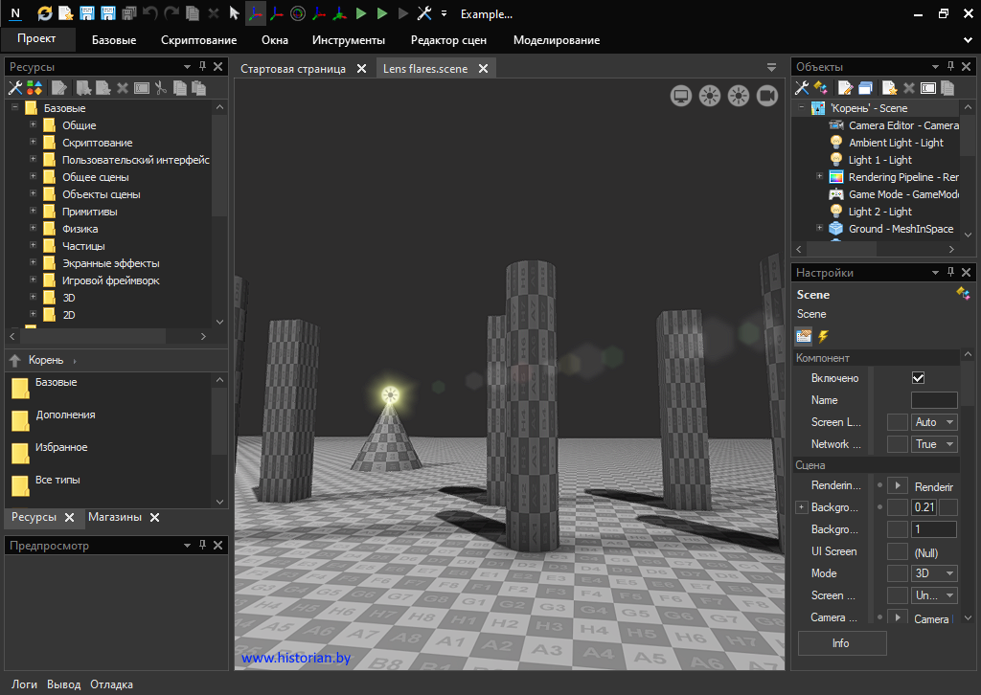Screen dimensions: 981x695
Task: Toggle the Включено checkbox
Action: (919, 378)
